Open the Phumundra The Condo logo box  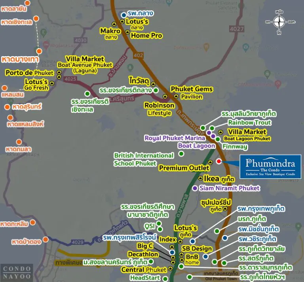pos(270,167)
